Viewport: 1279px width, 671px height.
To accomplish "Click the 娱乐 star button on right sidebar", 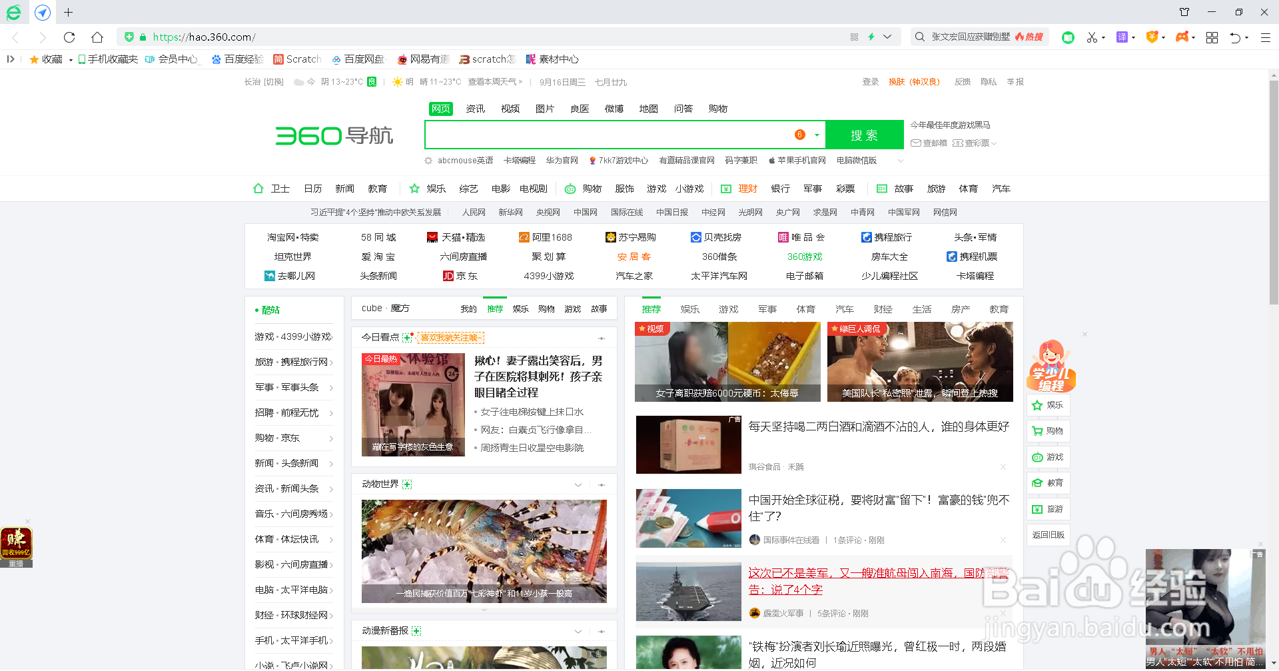I will coord(1049,405).
